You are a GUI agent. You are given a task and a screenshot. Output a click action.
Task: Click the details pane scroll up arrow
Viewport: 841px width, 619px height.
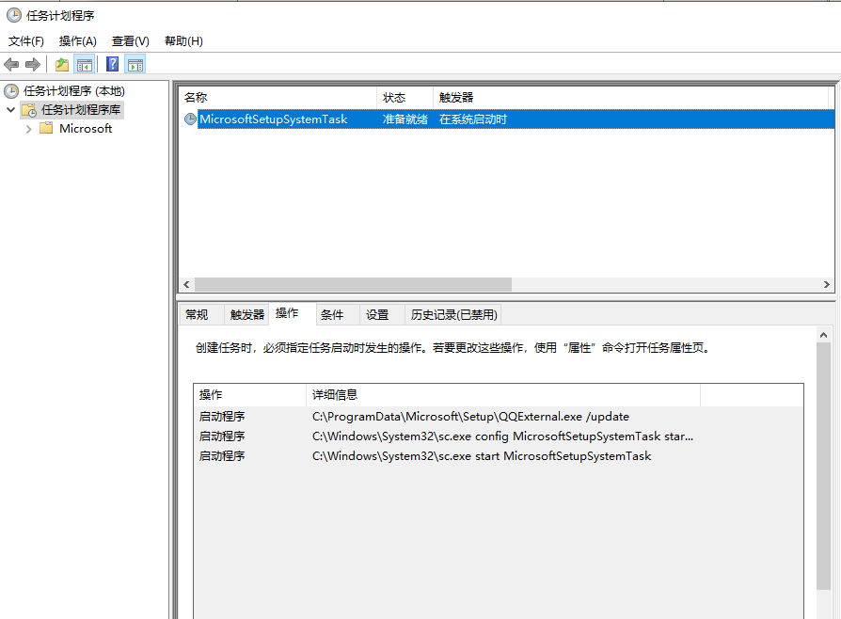823,335
